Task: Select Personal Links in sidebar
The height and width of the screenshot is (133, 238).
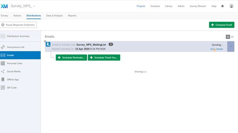Action: pos(20,63)
